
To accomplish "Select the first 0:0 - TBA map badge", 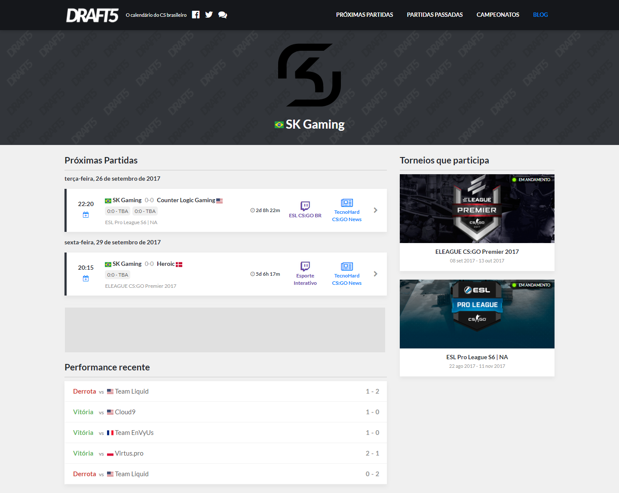I will pos(118,211).
